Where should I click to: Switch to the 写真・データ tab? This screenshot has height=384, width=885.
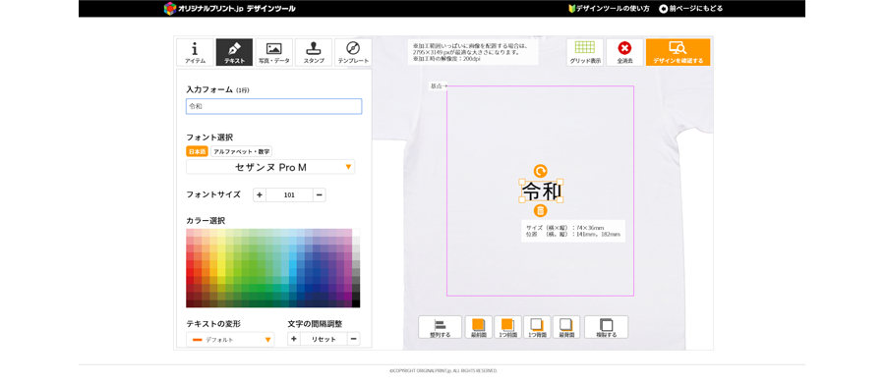click(x=273, y=52)
